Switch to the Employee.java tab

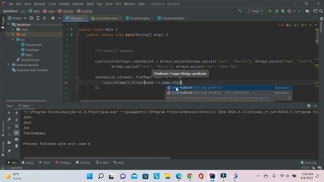point(140,18)
